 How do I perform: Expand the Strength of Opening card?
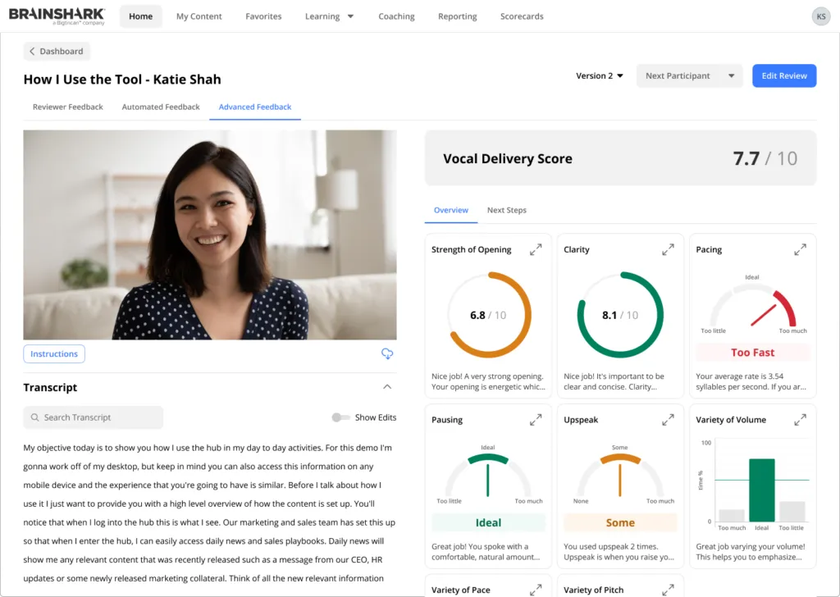coord(535,249)
